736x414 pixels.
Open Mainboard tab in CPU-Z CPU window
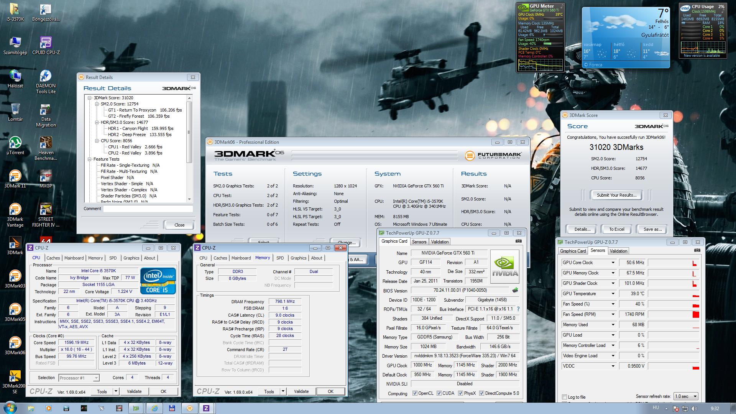coord(74,258)
